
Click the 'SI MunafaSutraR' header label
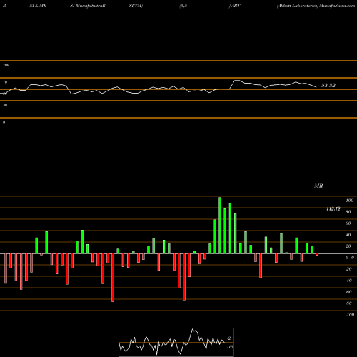(x=88, y=6)
